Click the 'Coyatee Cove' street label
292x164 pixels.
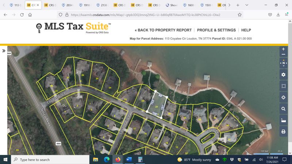213,134
